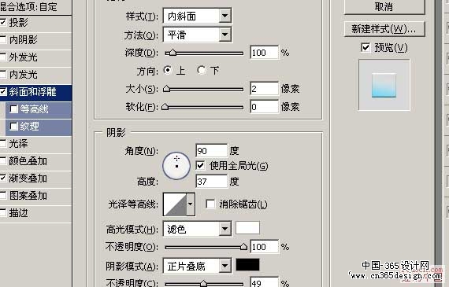Open the gloss contour dropdown arrow
This screenshot has width=449, height=287.
pos(191,204)
